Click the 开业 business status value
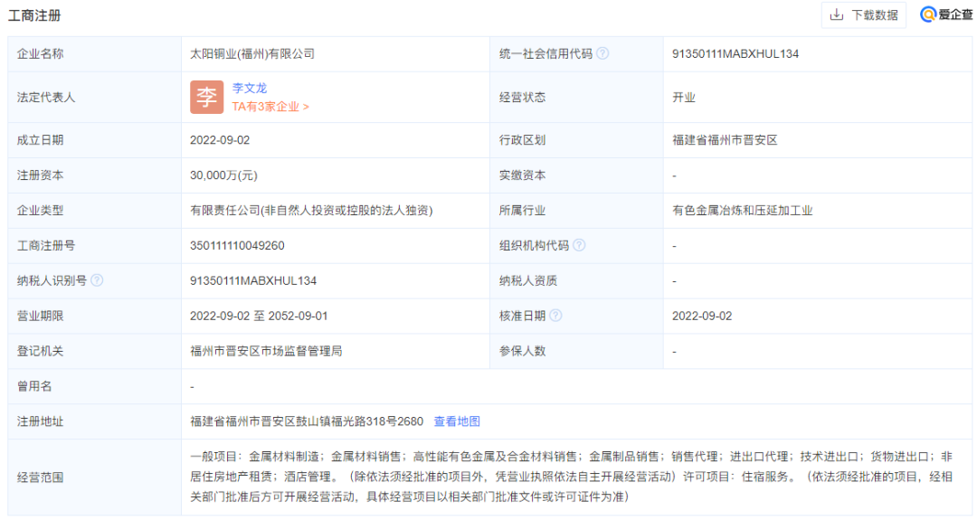The height and width of the screenshot is (520, 977). (x=684, y=97)
